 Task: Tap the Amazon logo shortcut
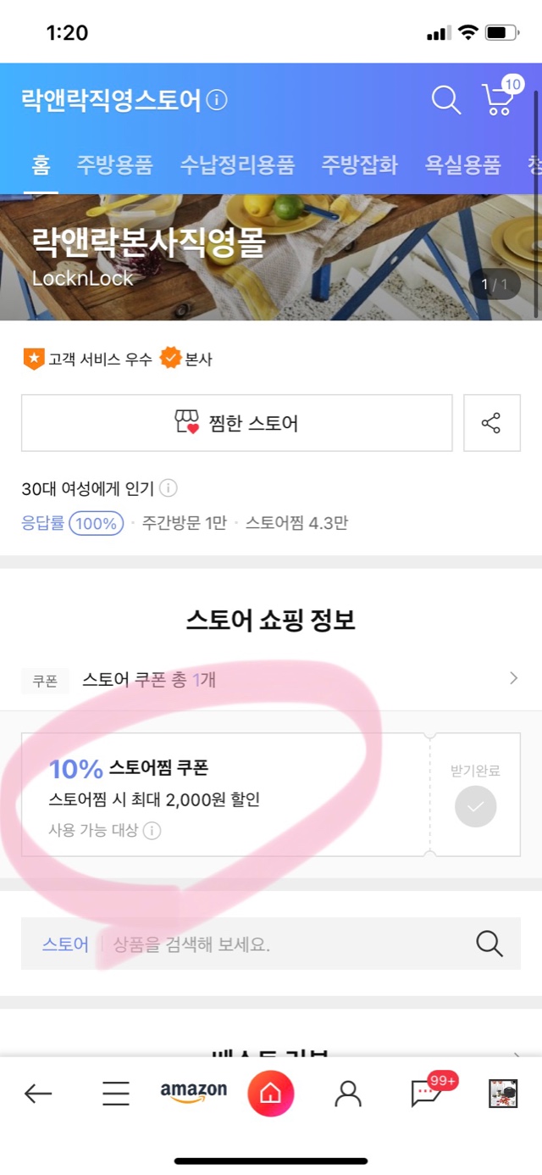point(194,1092)
